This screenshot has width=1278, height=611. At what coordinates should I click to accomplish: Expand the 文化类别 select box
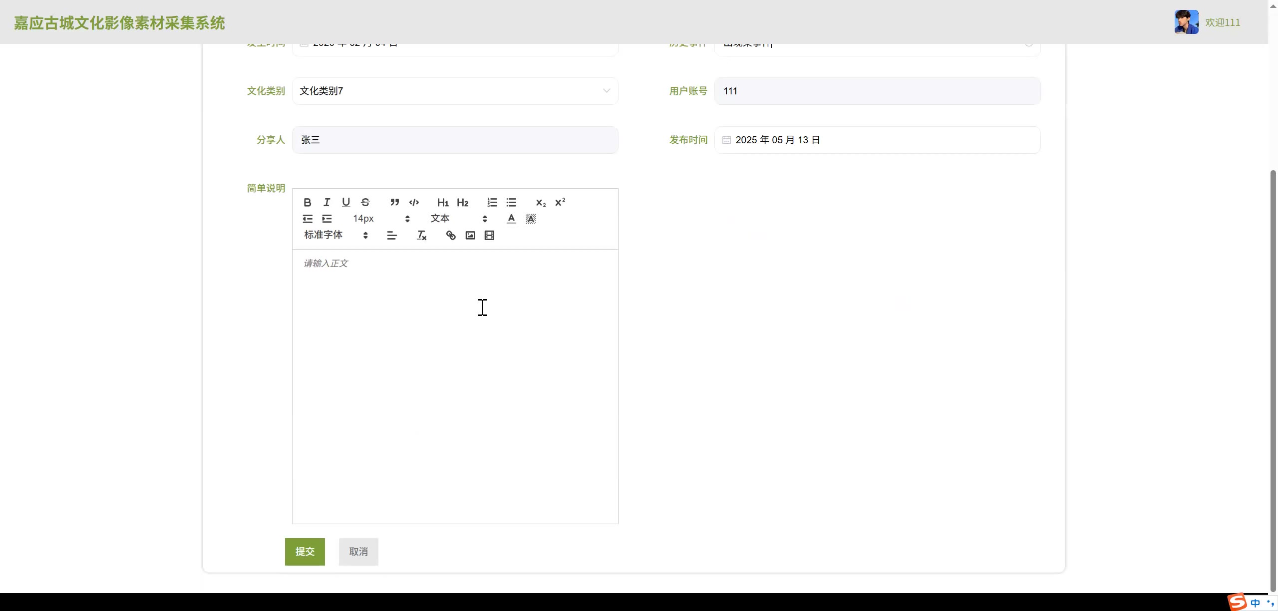455,91
